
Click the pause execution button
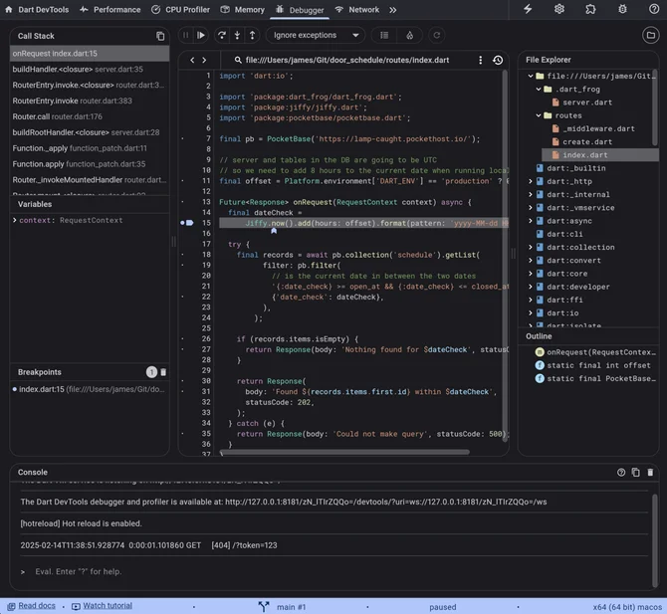tap(185, 35)
